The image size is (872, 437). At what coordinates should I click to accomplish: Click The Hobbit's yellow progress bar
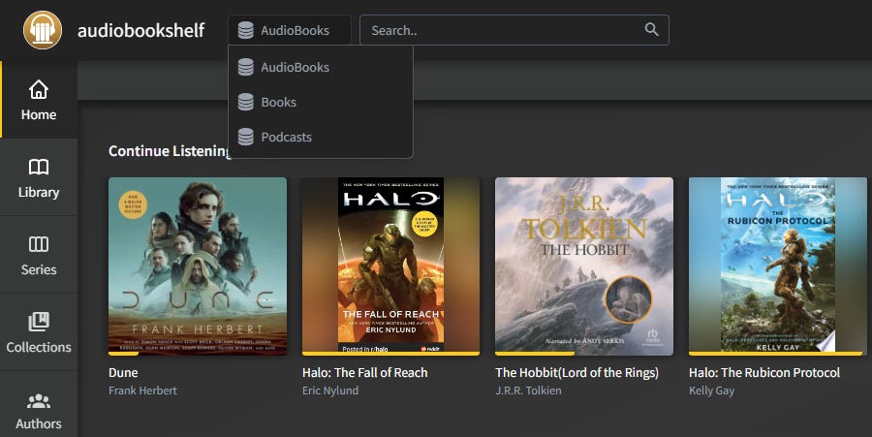click(x=535, y=354)
